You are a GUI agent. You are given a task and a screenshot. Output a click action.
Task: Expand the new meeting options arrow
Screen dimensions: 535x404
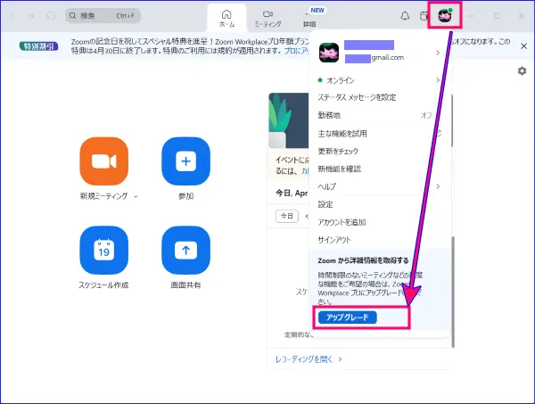(136, 196)
